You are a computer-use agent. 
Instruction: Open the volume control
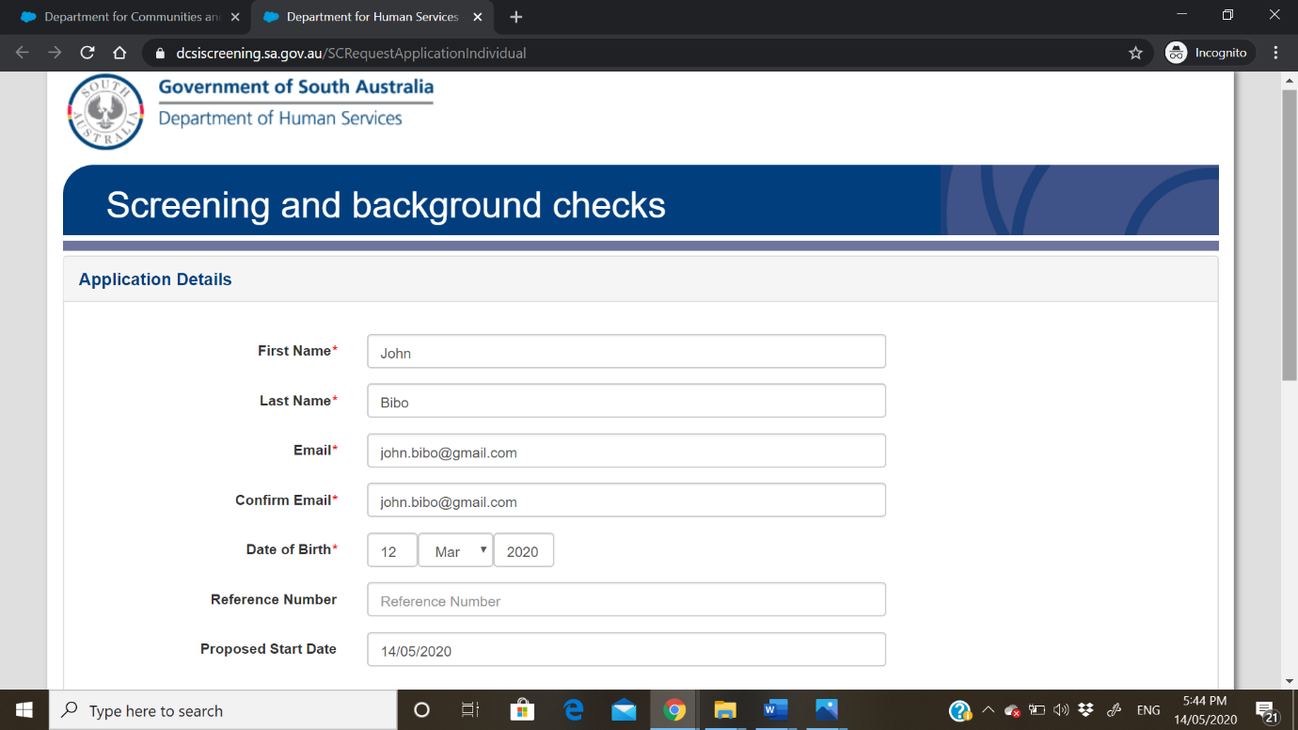tap(1062, 710)
